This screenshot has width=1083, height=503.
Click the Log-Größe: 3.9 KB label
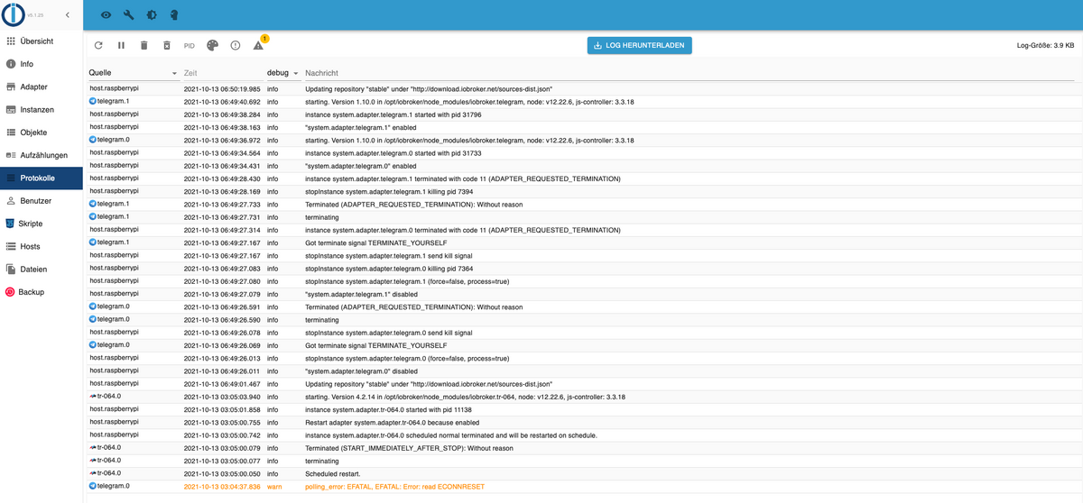[1045, 45]
